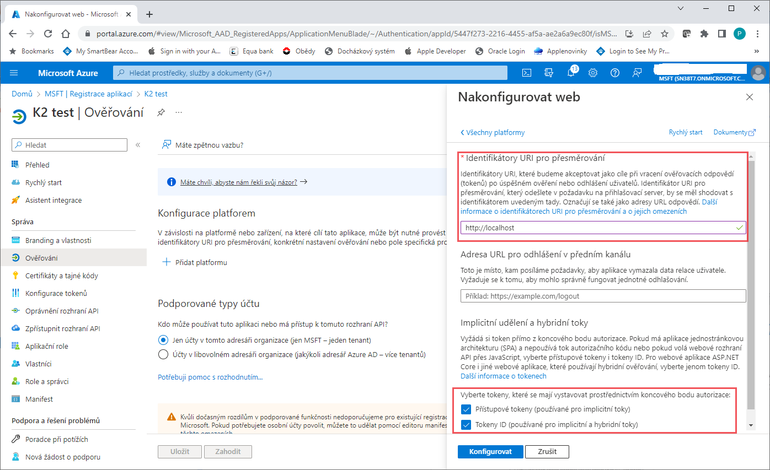Pin the K2 test blade

(161, 112)
